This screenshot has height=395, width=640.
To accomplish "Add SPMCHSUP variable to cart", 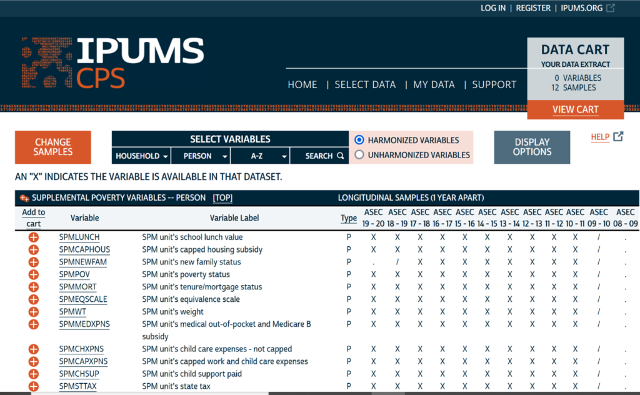I will pyautogui.click(x=34, y=374).
